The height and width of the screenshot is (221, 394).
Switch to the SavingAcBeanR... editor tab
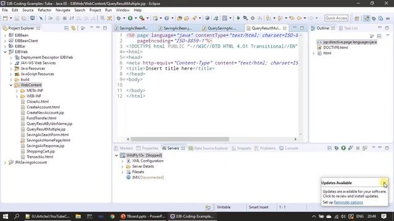click(x=134, y=28)
